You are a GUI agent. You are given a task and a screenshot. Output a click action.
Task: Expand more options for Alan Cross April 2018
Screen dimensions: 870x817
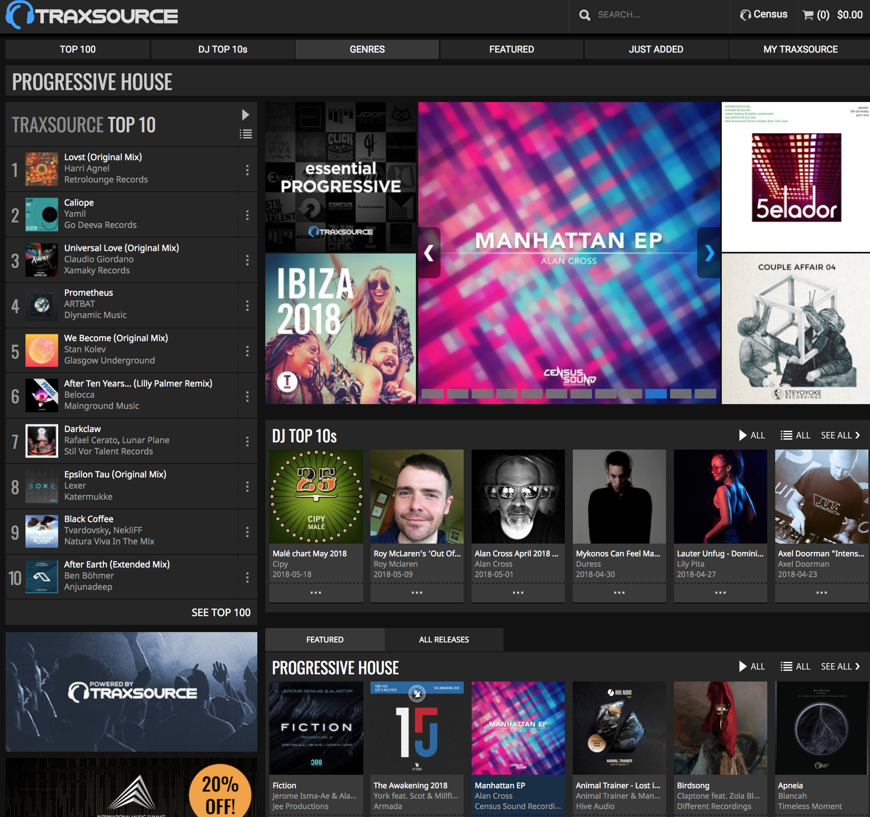coord(518,593)
